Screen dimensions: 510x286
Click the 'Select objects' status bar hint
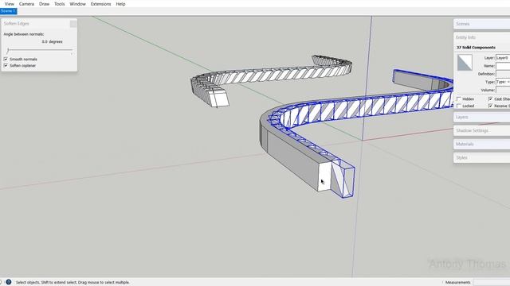73,283
